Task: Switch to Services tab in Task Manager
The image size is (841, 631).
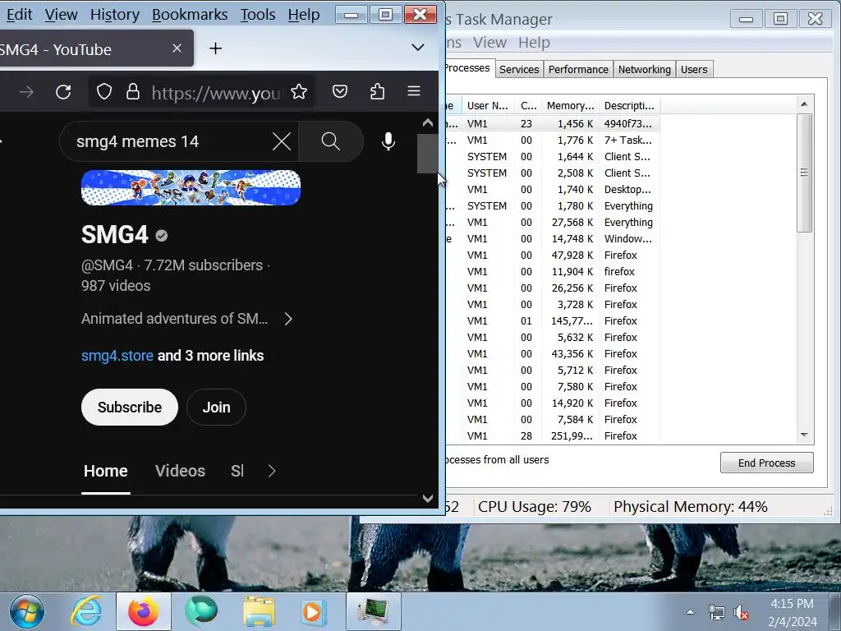Action: pyautogui.click(x=519, y=69)
